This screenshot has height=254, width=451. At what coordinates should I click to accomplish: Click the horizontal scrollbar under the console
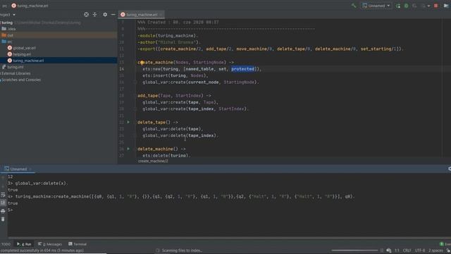coord(229,238)
